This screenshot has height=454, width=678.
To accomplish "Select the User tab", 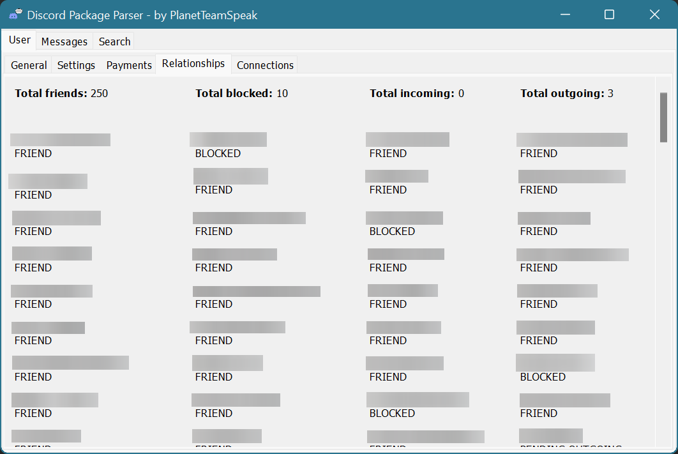I will point(19,40).
